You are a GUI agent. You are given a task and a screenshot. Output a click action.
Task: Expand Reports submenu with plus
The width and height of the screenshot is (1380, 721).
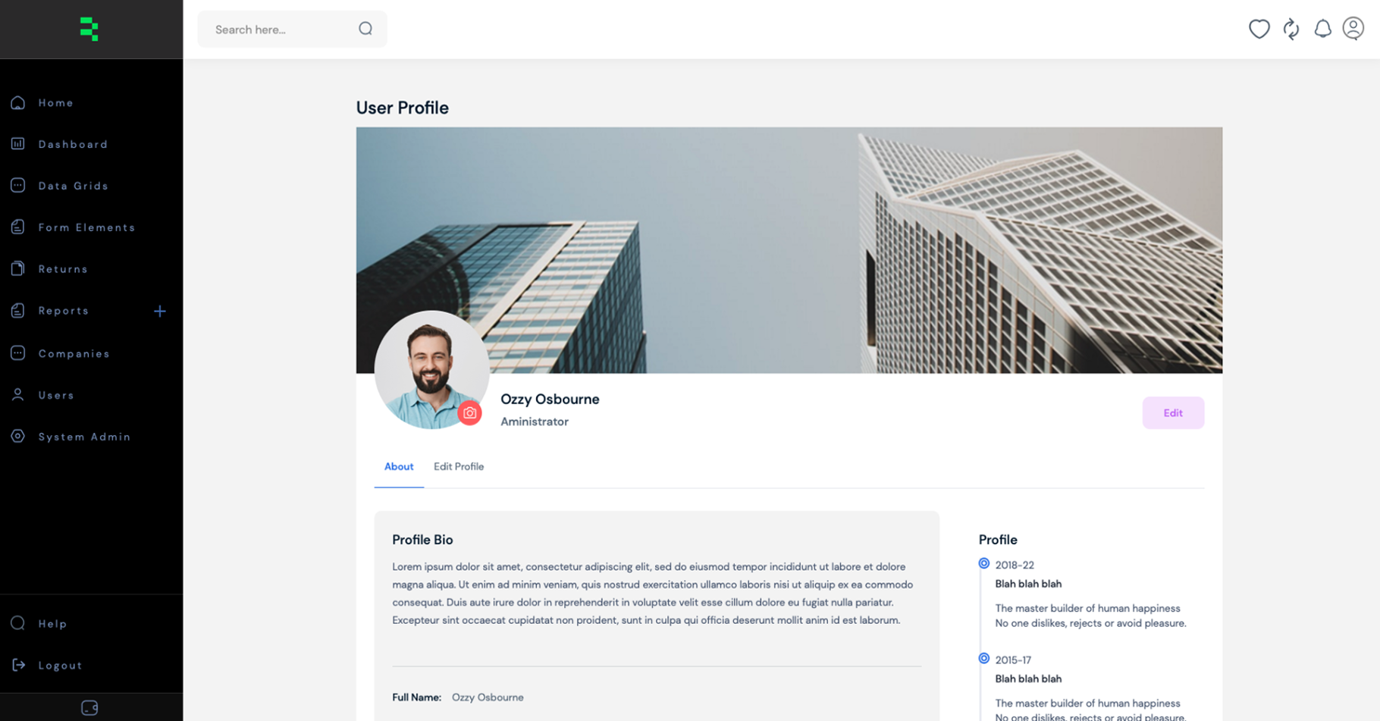160,311
